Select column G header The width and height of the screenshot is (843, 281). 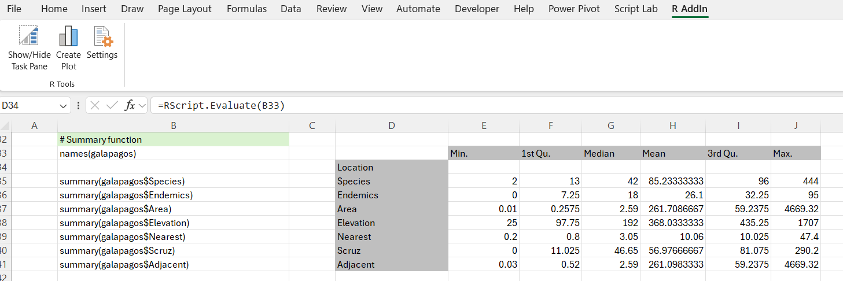pyautogui.click(x=611, y=125)
